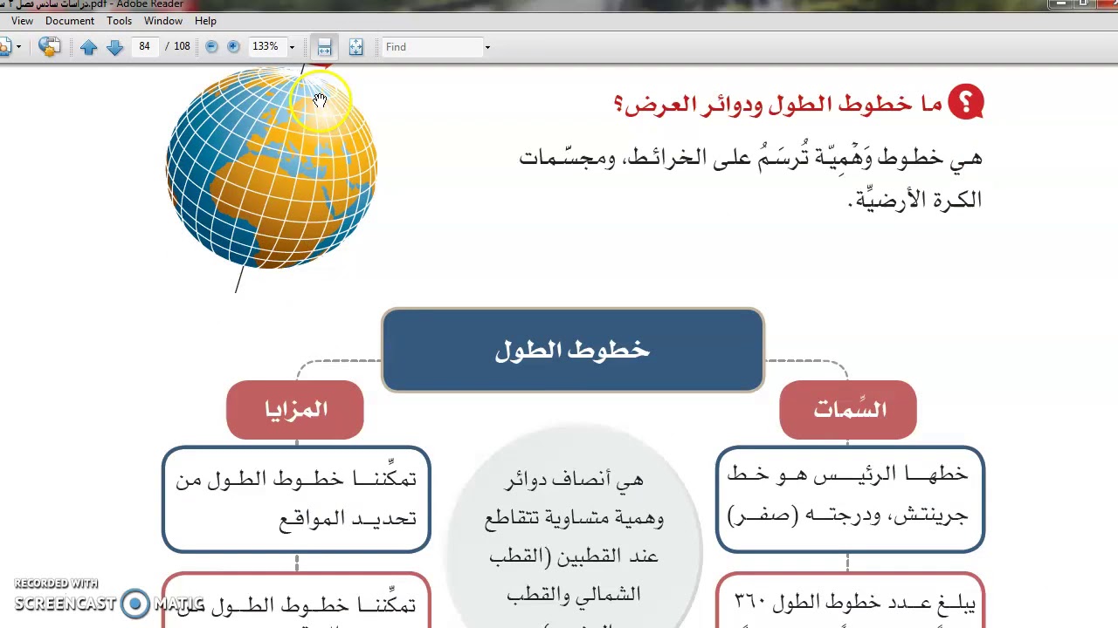
Task: Zoom in with the plus button
Action: pyautogui.click(x=233, y=47)
